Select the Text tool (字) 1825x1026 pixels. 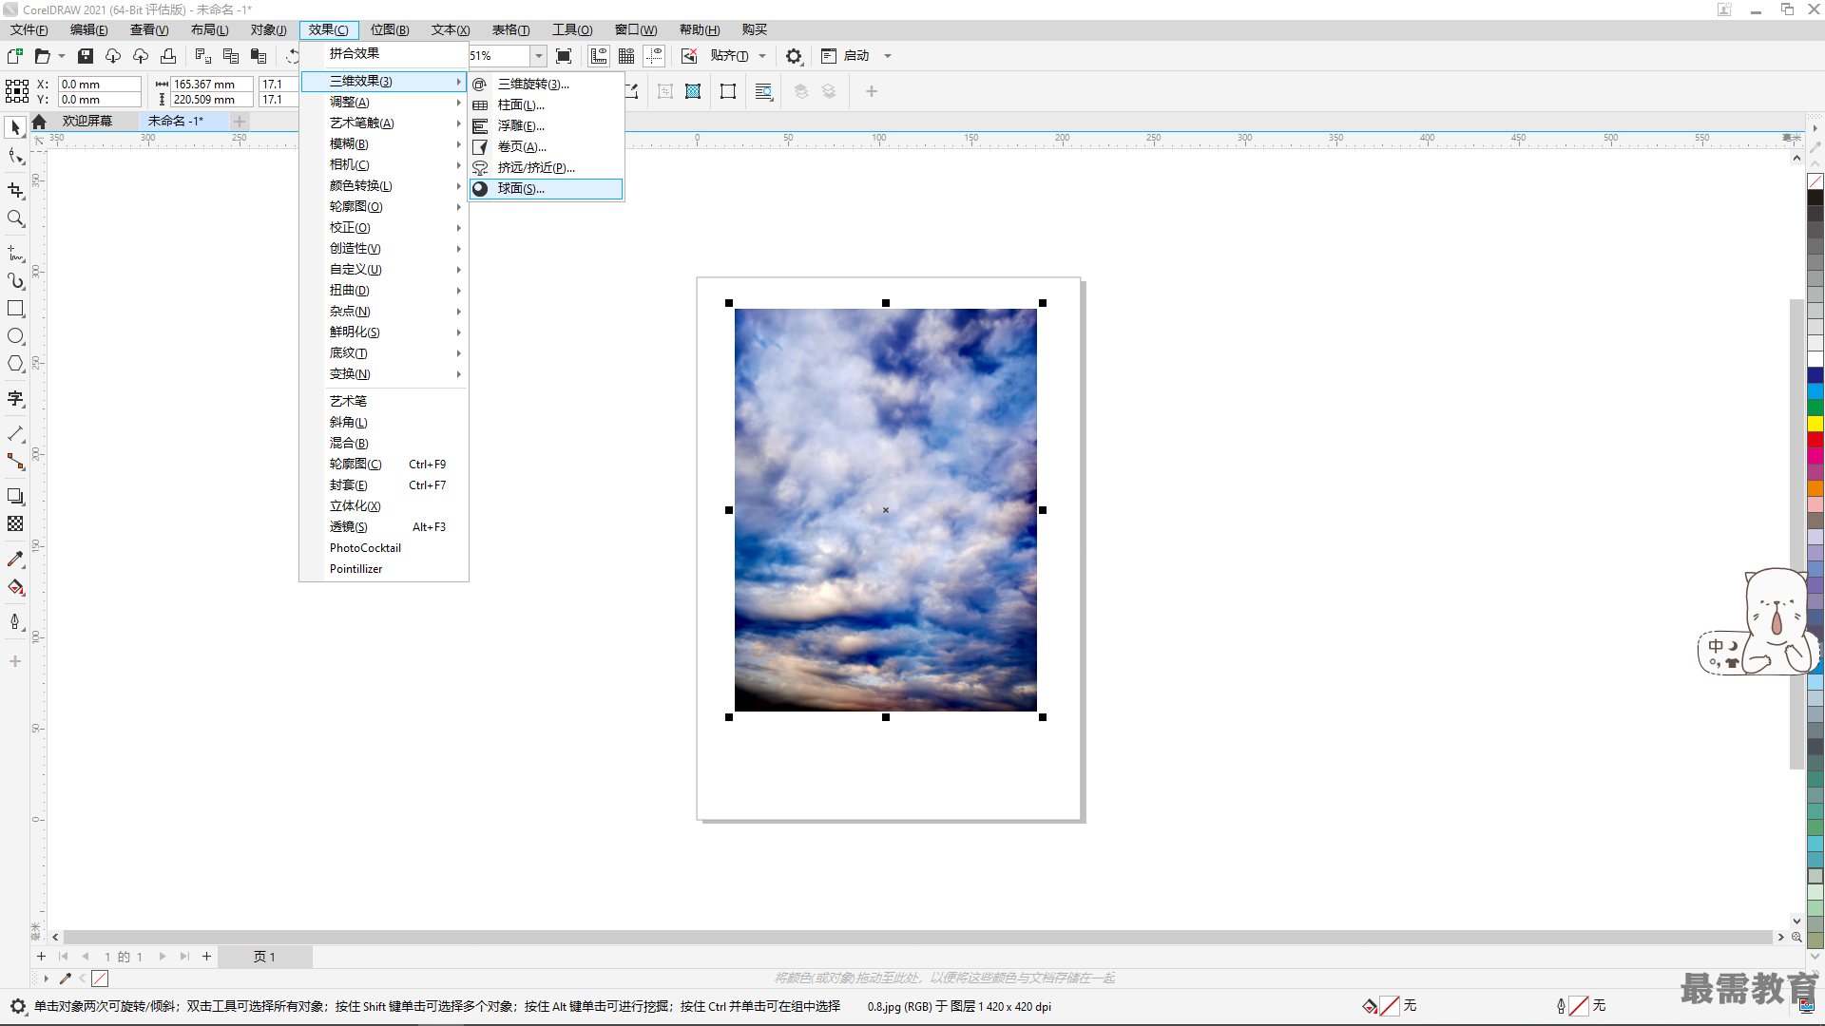point(15,399)
